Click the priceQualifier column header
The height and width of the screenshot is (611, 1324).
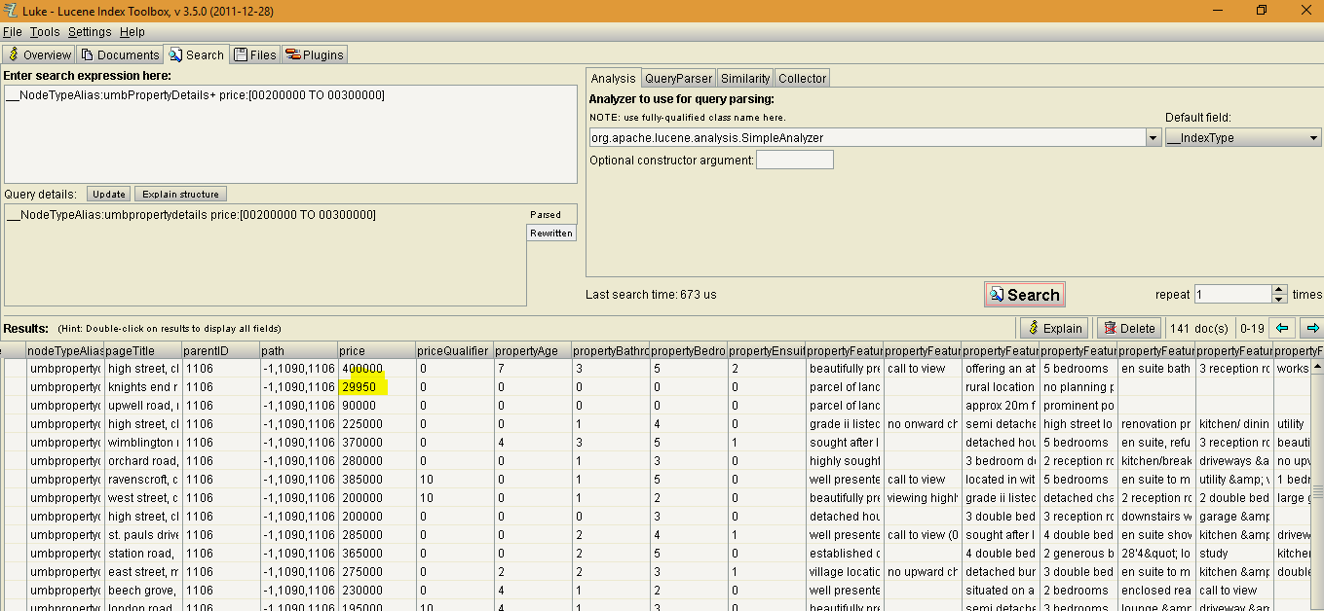(x=454, y=350)
